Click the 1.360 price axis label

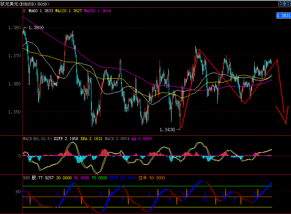click(14, 84)
